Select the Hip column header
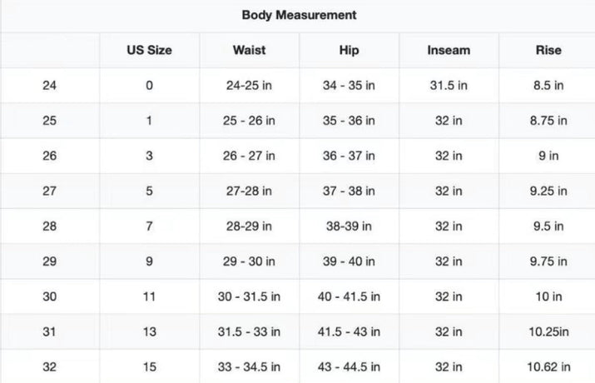The width and height of the screenshot is (595, 383). coord(350,50)
